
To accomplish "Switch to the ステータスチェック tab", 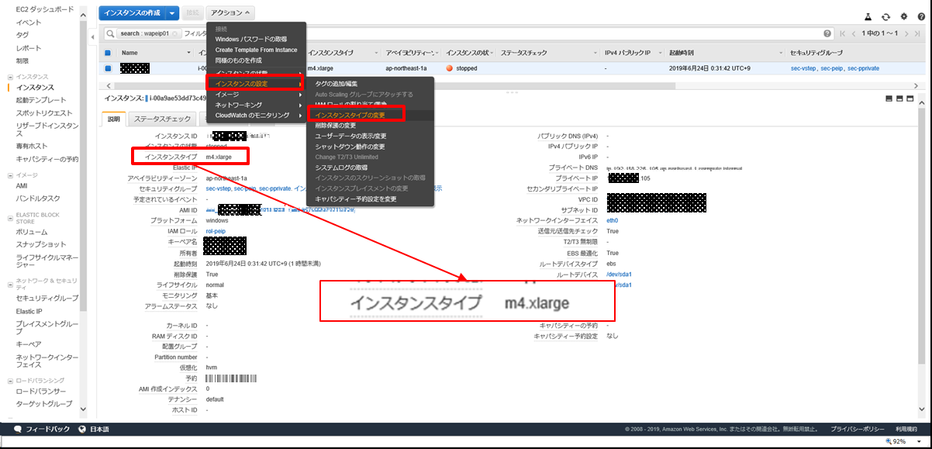I will pyautogui.click(x=161, y=119).
